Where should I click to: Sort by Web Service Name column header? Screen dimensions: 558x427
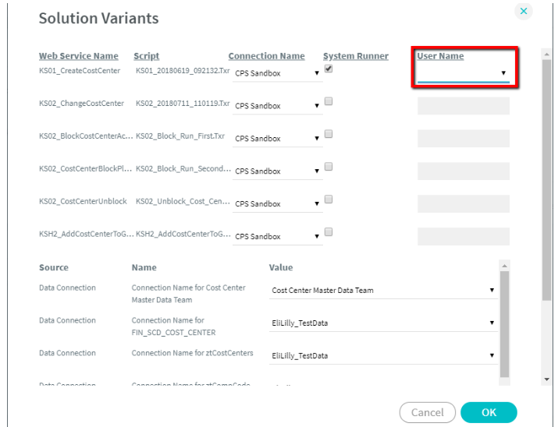[79, 56]
